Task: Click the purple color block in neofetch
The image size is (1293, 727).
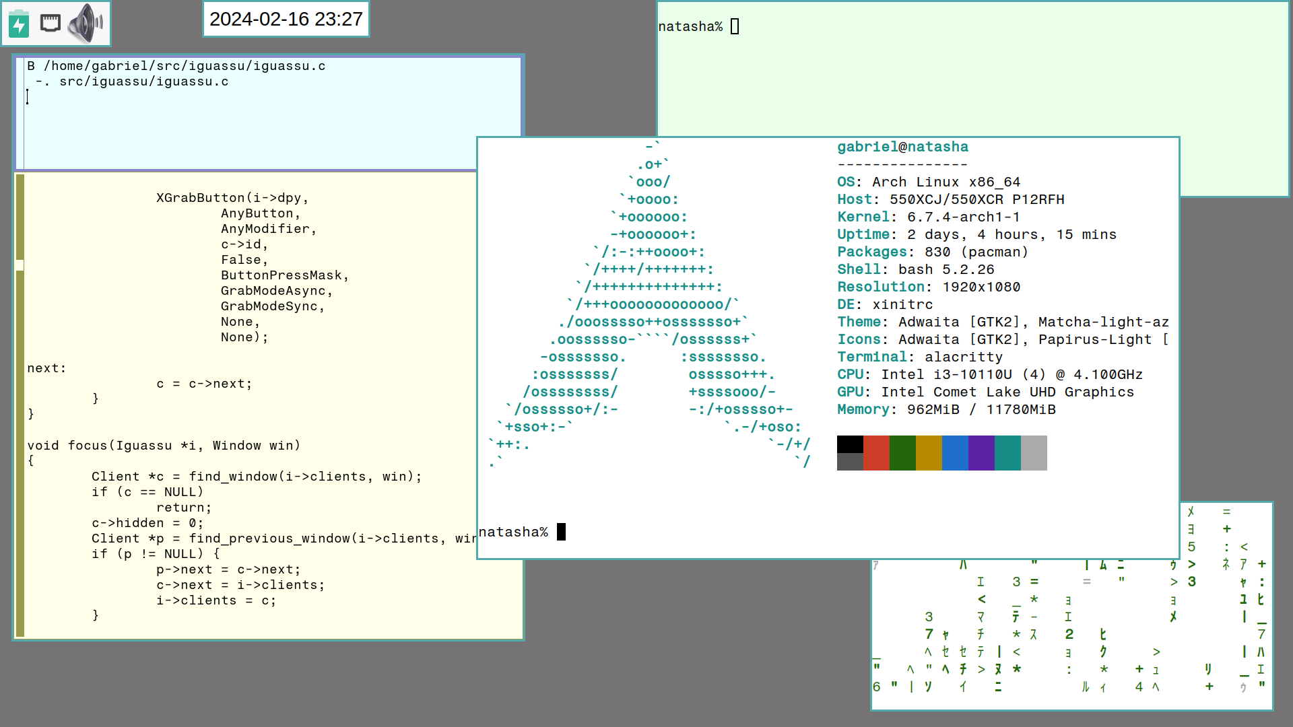Action: pyautogui.click(x=981, y=453)
